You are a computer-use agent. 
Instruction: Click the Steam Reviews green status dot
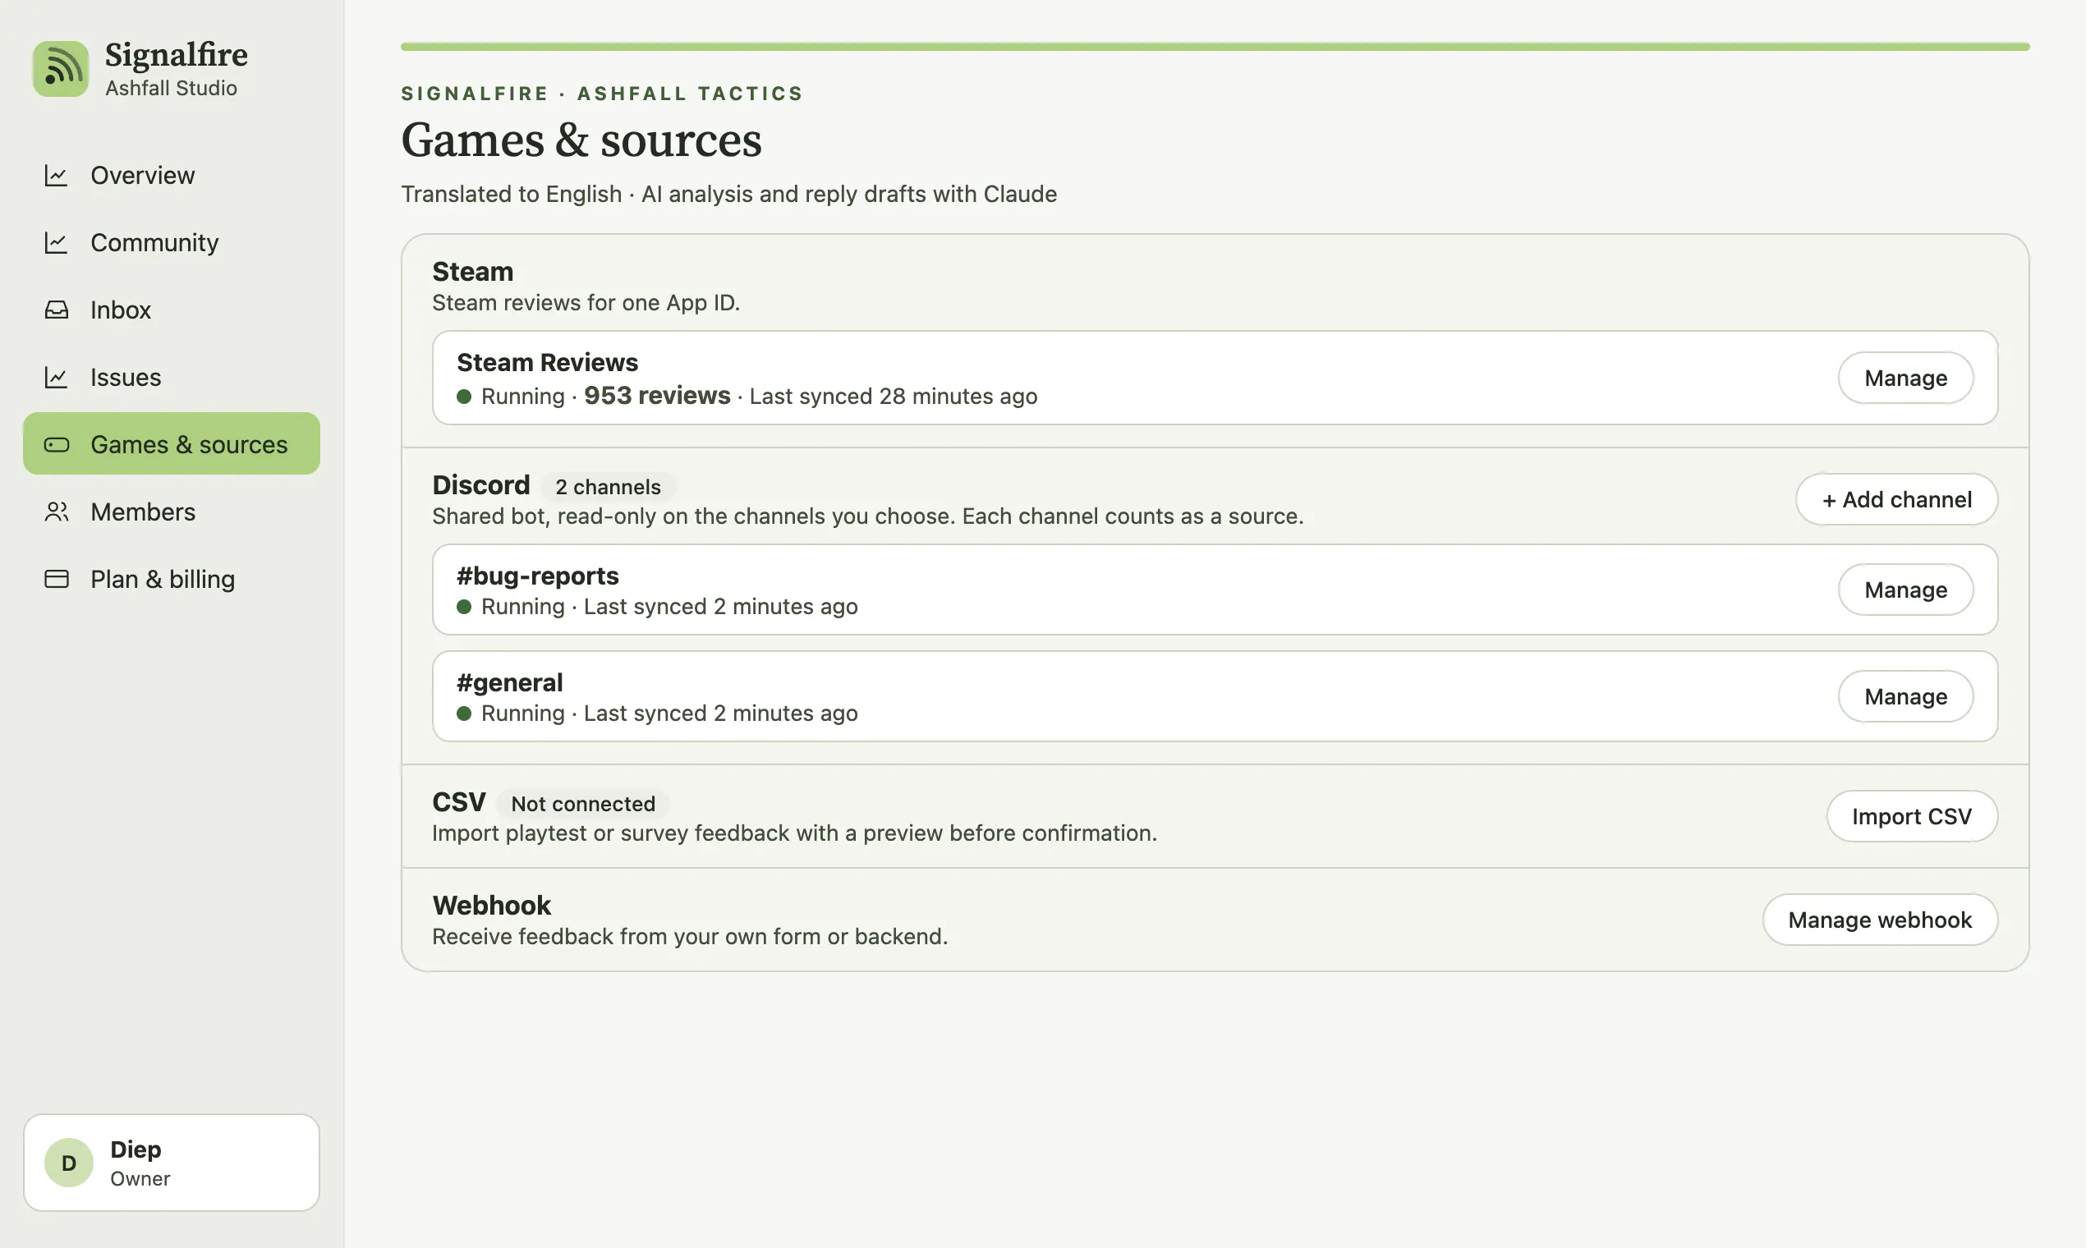pos(463,396)
